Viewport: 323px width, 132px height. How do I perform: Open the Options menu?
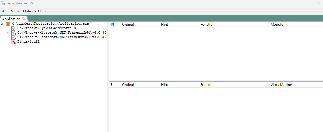point(29,11)
